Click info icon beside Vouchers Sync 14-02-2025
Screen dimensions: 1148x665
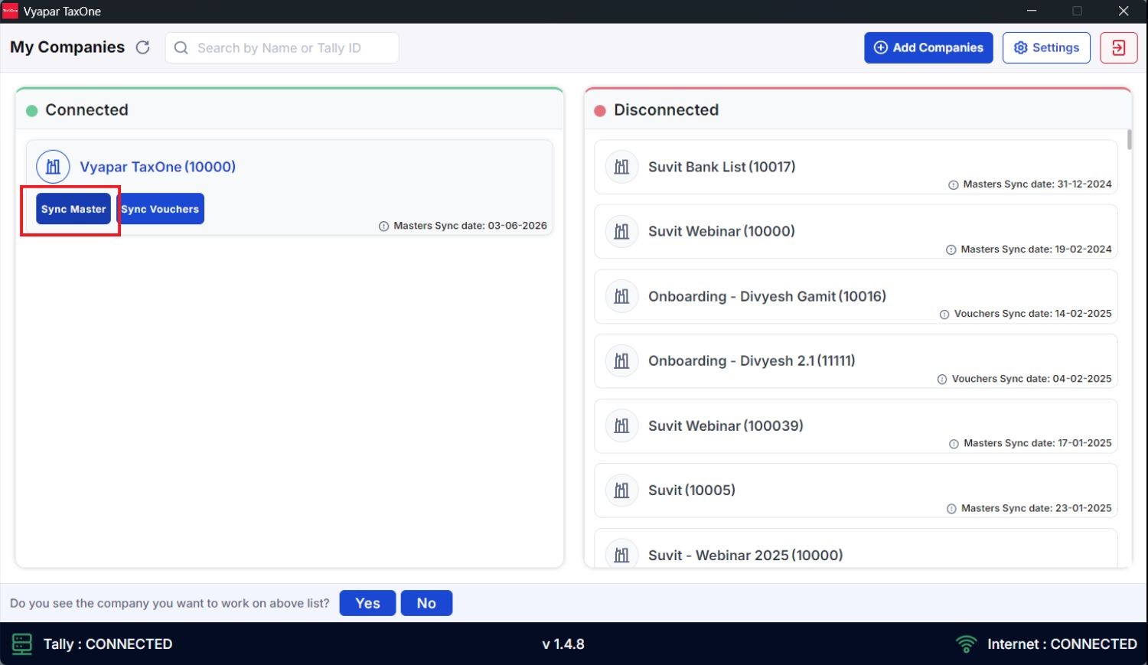[x=944, y=314]
